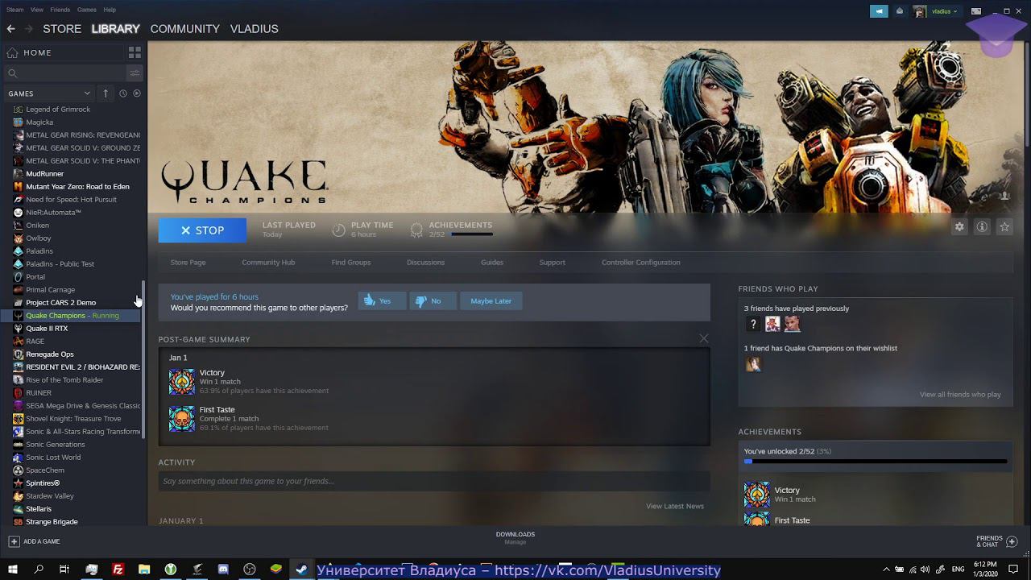The height and width of the screenshot is (580, 1031).
Task: Open the game info icon for Quake Champions
Action: (x=982, y=227)
